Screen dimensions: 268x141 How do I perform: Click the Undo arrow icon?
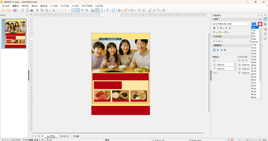coord(59,10)
